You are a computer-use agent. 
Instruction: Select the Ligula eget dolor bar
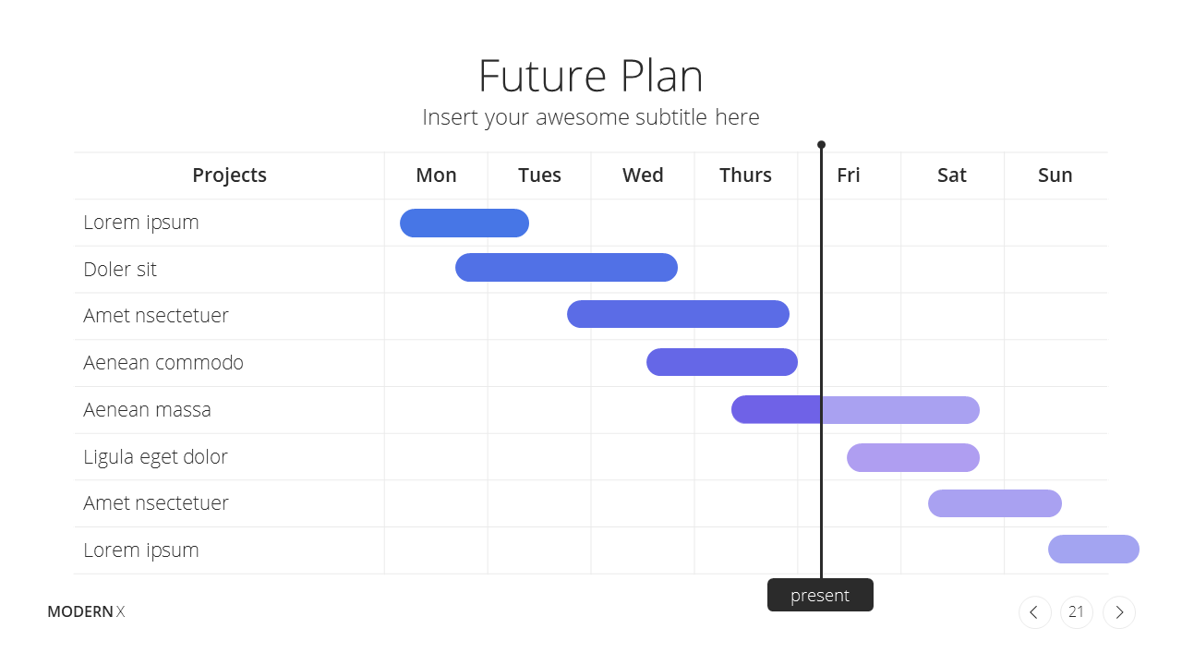tap(913, 457)
